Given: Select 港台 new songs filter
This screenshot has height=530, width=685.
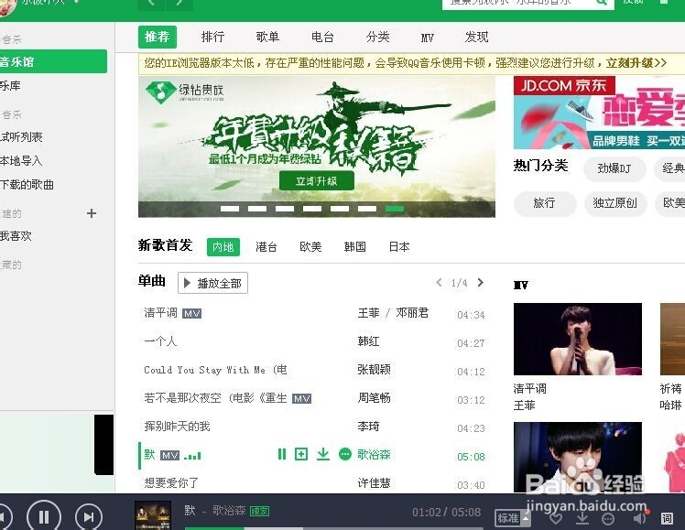Looking at the screenshot, I should tap(266, 247).
